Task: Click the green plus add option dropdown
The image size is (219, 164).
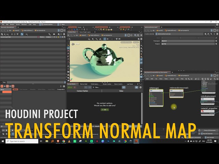Action: [70, 87]
